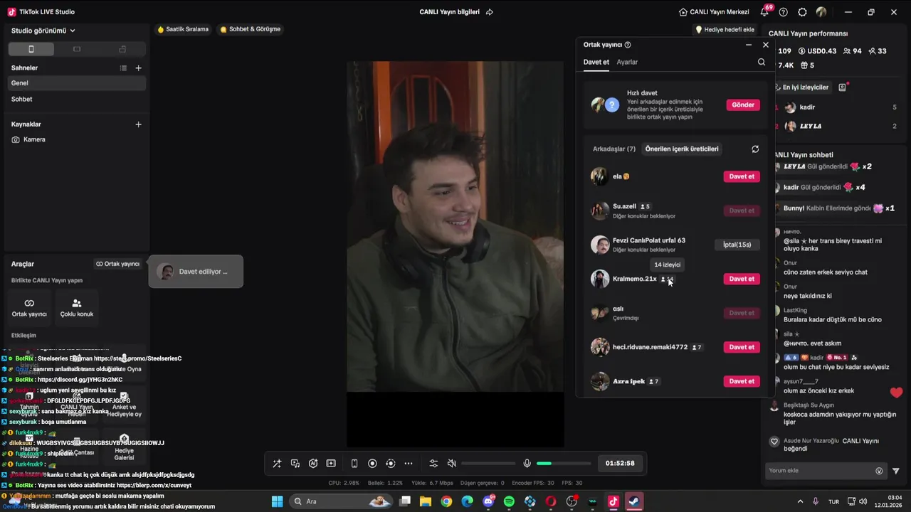Invite heci.ridvane.remaki4772 with Davet et
The image size is (911, 512).
point(742,347)
